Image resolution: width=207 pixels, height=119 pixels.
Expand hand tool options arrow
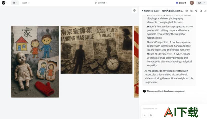[17, 3]
